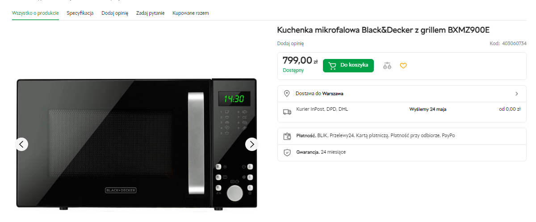Click the product title Kuchenka mikrofalowa Black&Decker
This screenshot has height=222, width=536.
pos(383,30)
